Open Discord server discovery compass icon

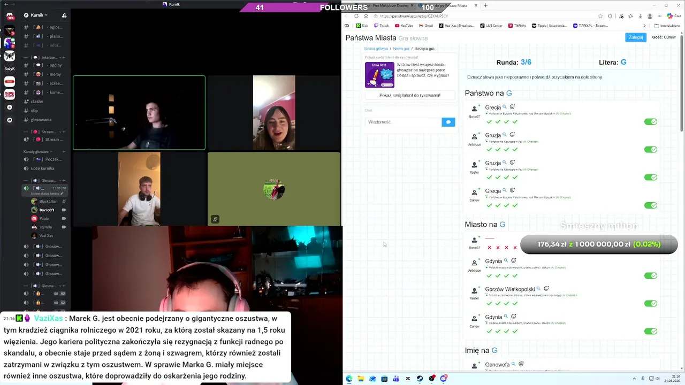pyautogui.click(x=10, y=120)
